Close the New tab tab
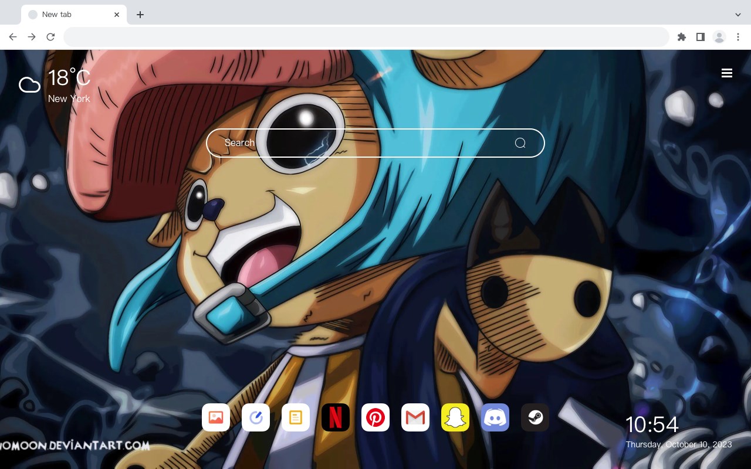751x469 pixels. click(x=117, y=15)
